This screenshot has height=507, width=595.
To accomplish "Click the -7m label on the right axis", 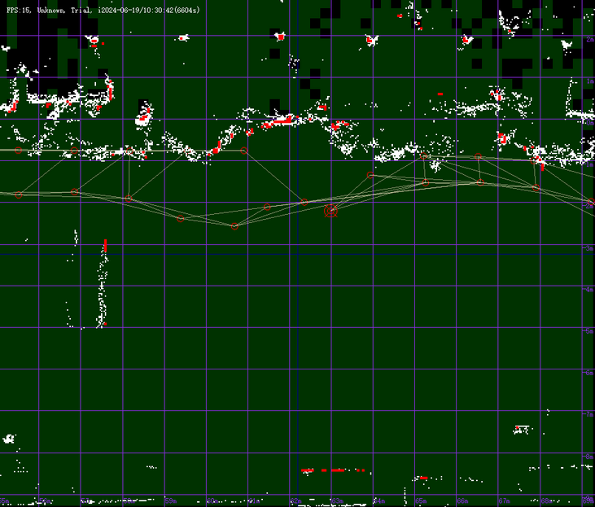I will (x=588, y=415).
